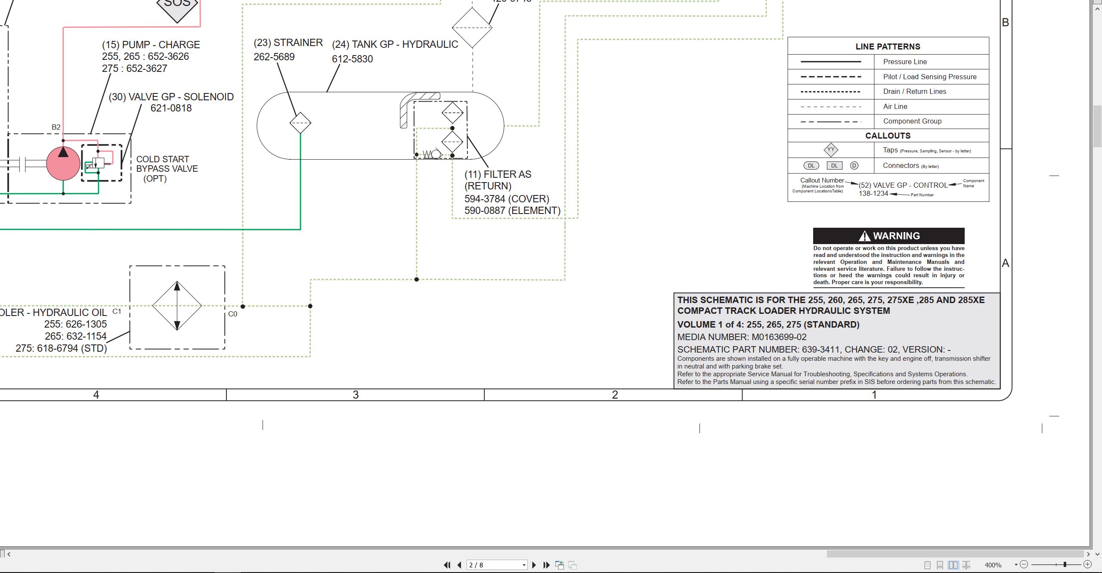The width and height of the screenshot is (1102, 573).
Task: Click the YY taps diamond in legend
Action: 830,150
